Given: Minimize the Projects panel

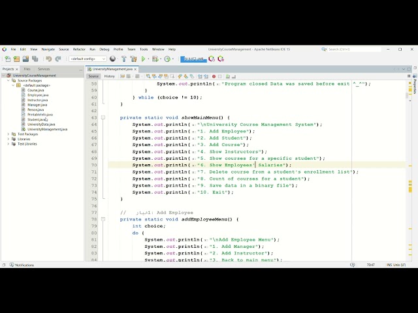Looking at the screenshot, I should click(x=81, y=70).
